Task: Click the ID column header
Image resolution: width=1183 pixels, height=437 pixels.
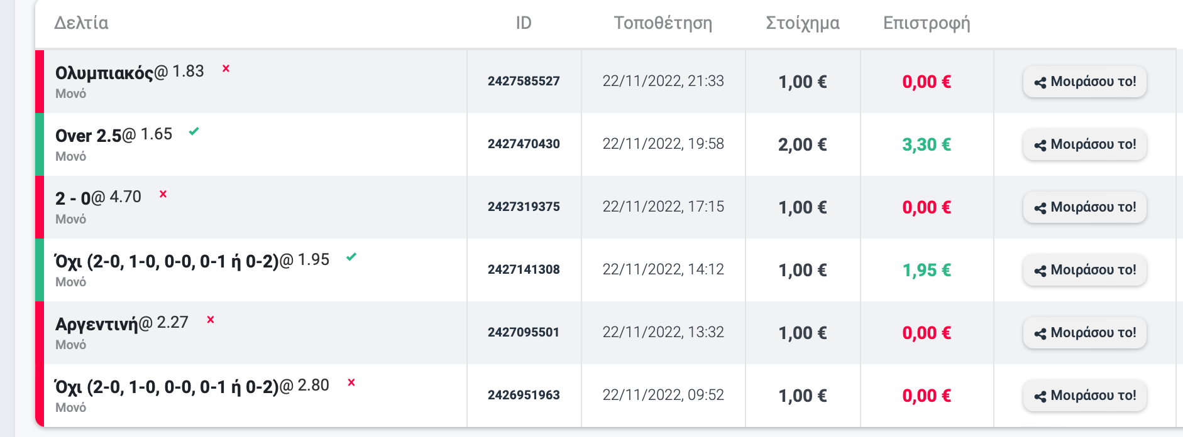Action: point(524,23)
